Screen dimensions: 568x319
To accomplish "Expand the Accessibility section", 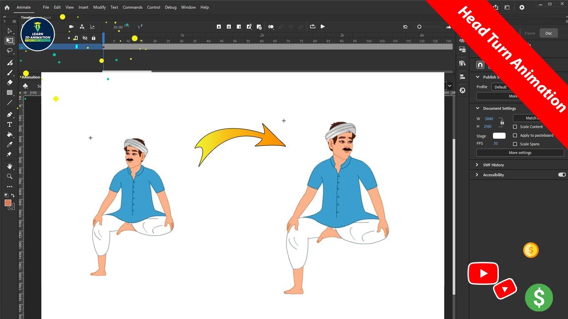I will (478, 175).
